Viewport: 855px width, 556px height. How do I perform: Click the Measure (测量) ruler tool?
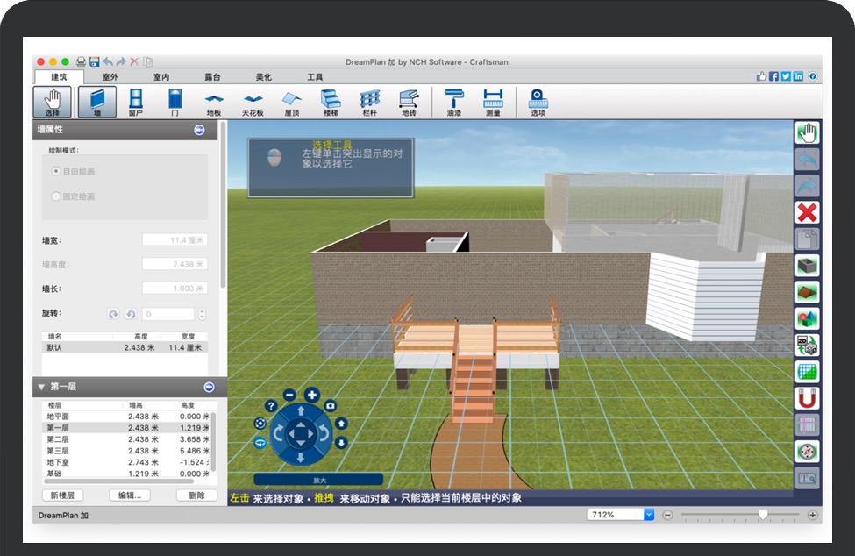(x=493, y=102)
